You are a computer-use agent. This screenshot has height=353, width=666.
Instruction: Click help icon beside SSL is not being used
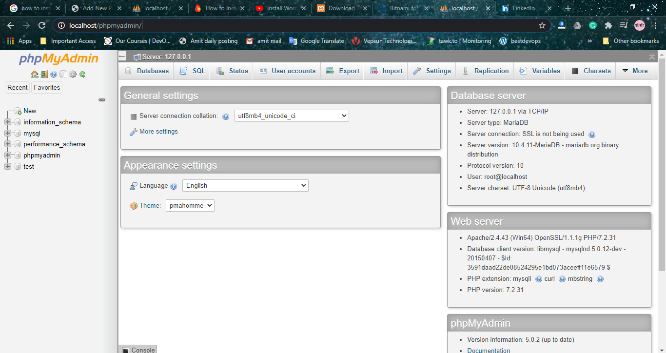[592, 134]
